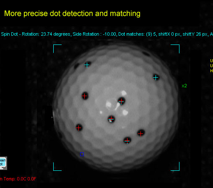Click the green x2 zoom label
Screen dimensions: 213x188
tap(184, 86)
